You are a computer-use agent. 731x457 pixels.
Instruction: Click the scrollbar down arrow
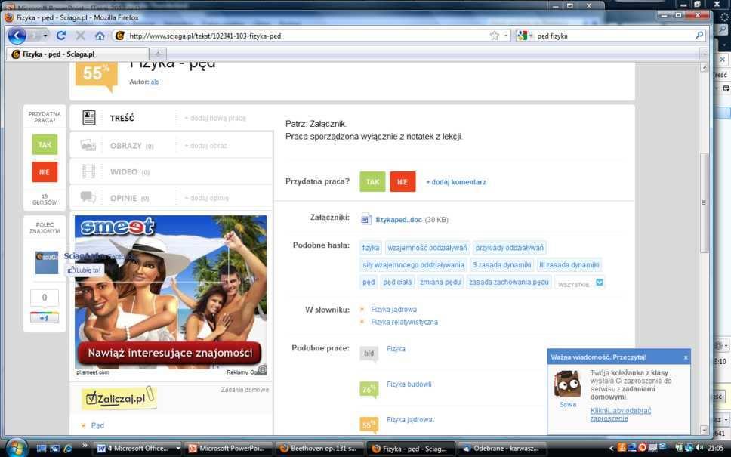[x=704, y=430]
